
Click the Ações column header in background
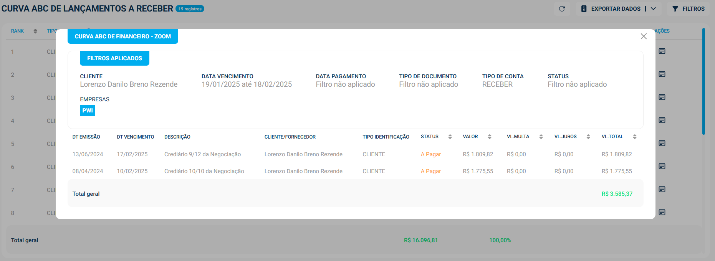click(x=662, y=31)
